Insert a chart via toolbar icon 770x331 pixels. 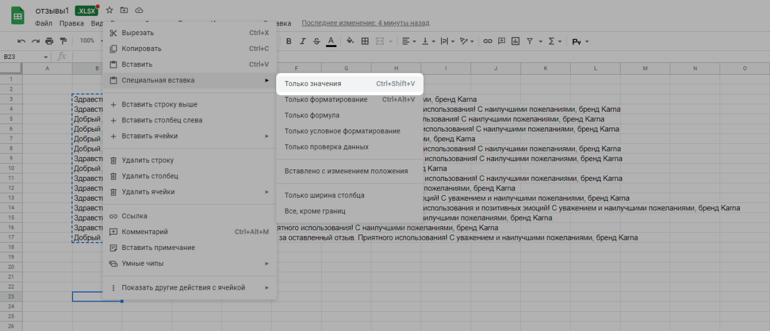(x=516, y=41)
